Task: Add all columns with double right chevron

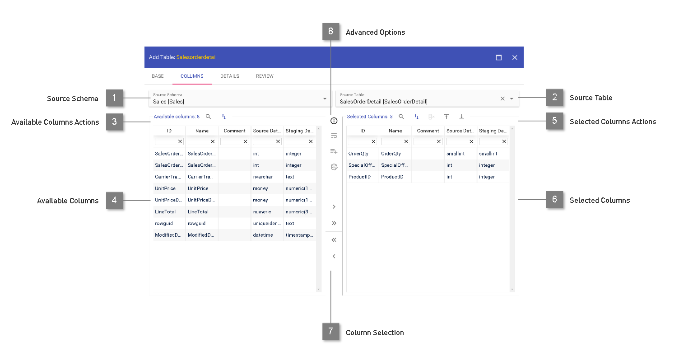Action: (334, 223)
